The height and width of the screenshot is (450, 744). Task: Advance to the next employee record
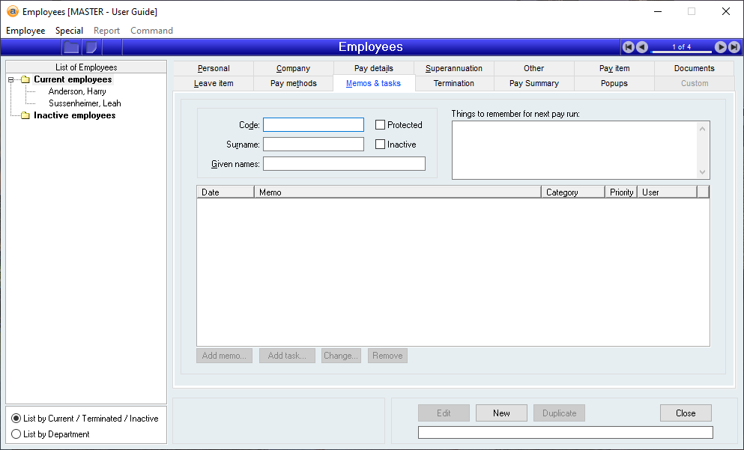(x=721, y=47)
